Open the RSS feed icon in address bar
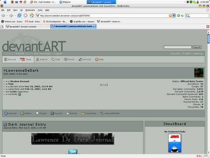This screenshot has width=210, height=158. pyautogui.click(x=170, y=16)
